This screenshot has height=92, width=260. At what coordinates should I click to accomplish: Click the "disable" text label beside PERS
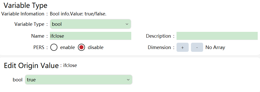pyautogui.click(x=96, y=48)
